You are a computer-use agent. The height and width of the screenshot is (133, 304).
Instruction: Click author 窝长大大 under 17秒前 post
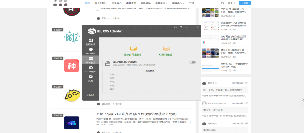tap(106, 18)
